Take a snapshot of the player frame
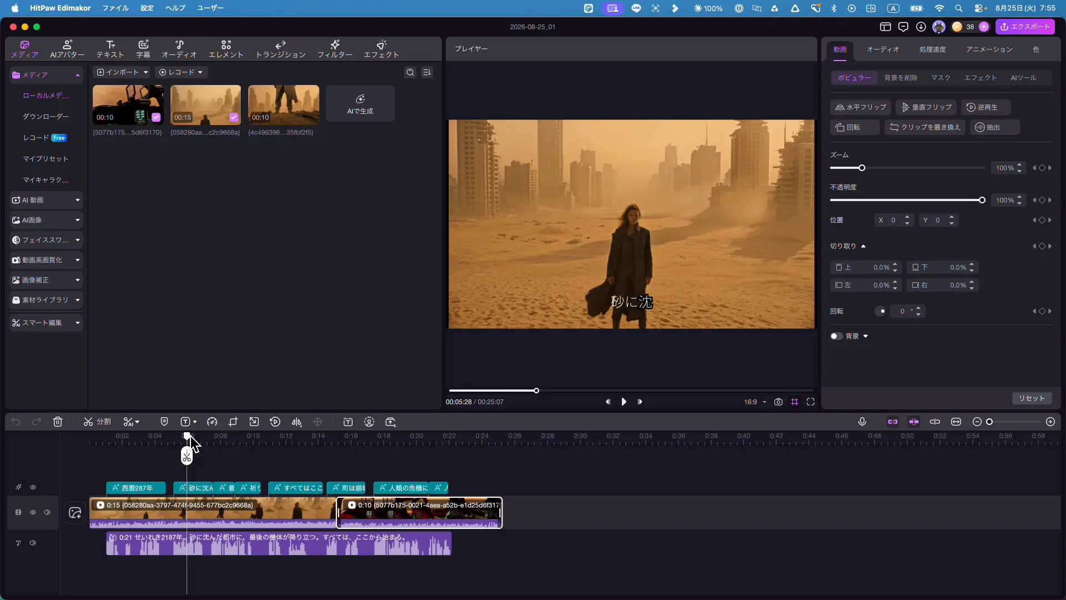The width and height of the screenshot is (1066, 600). tap(778, 402)
